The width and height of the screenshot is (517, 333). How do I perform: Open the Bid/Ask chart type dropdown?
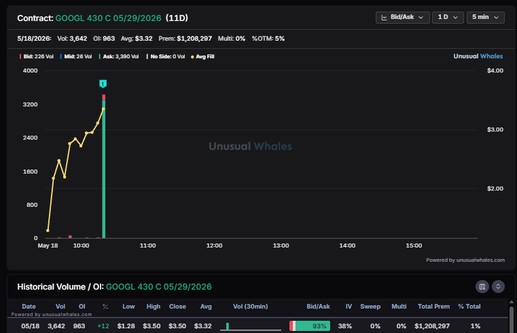403,18
